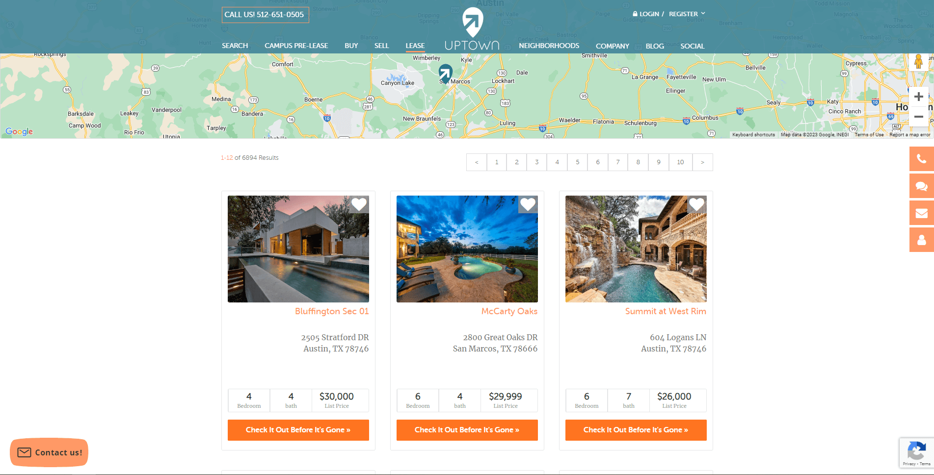
Task: Click the map Keyboard shortcuts link
Action: point(753,135)
